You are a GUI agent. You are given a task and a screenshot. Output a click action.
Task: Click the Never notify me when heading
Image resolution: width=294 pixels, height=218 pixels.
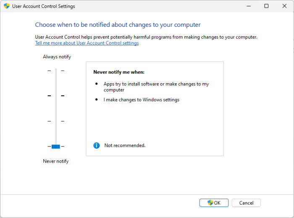(119, 72)
